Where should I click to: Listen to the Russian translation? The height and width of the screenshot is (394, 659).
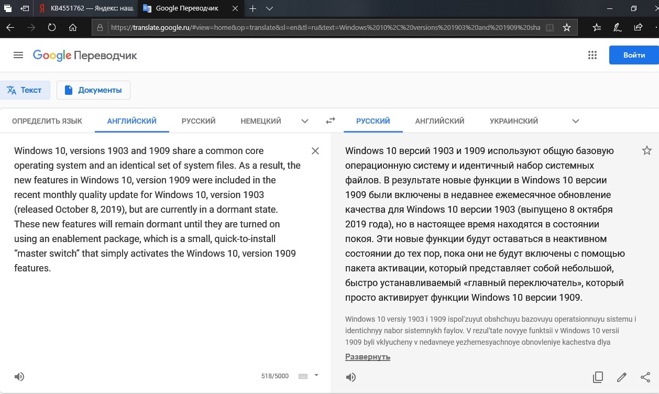click(x=351, y=377)
